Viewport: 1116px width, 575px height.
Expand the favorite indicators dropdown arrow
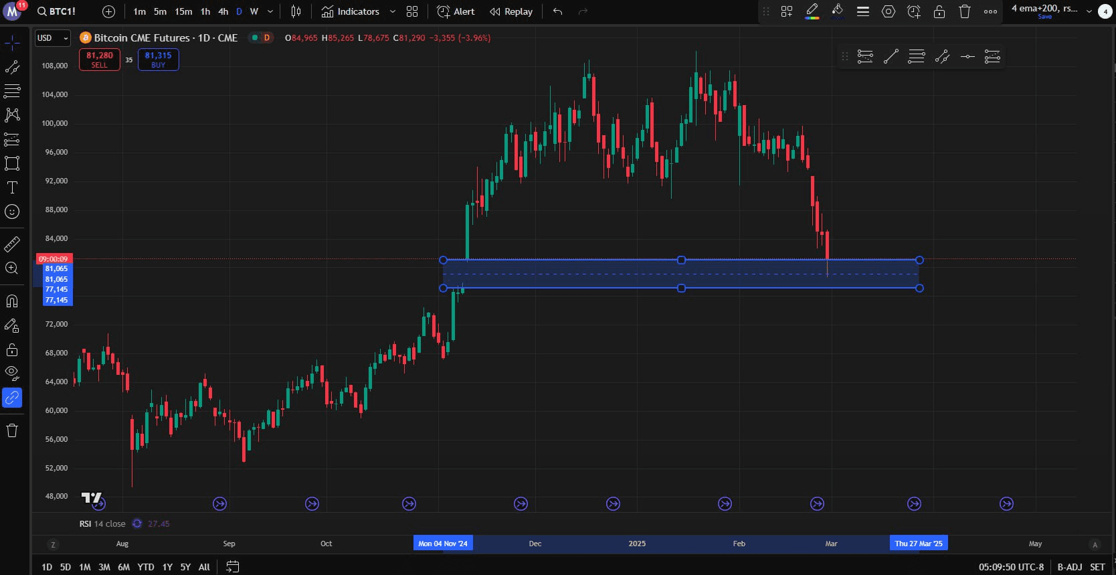point(392,11)
